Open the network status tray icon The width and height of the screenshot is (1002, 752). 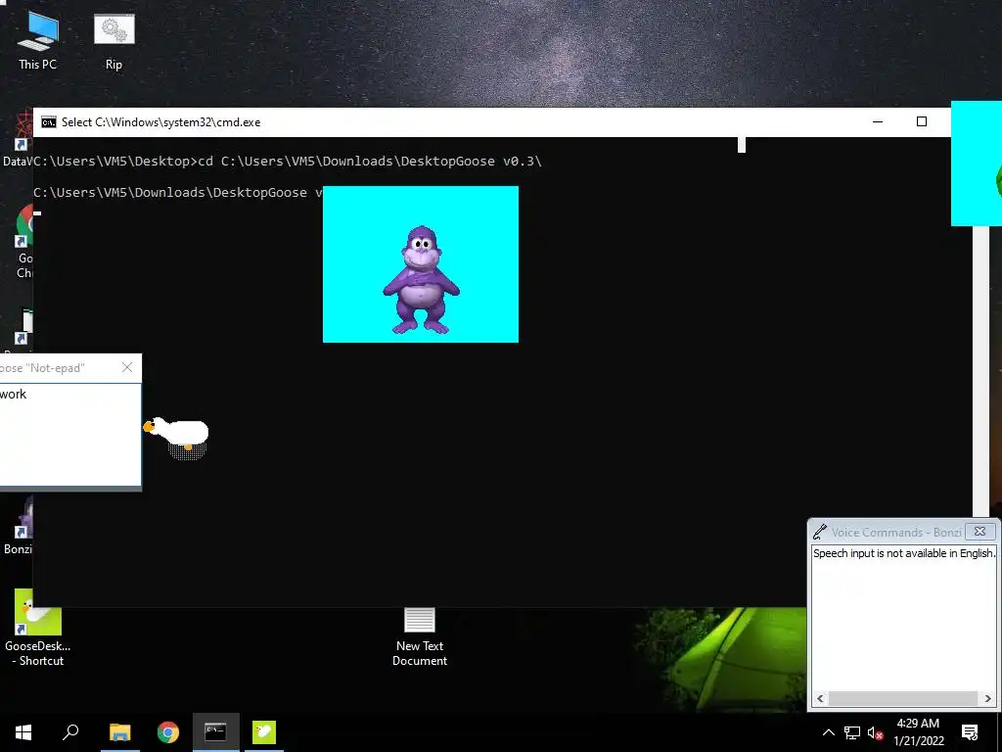point(852,732)
